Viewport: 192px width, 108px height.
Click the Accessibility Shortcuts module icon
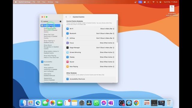(67, 79)
